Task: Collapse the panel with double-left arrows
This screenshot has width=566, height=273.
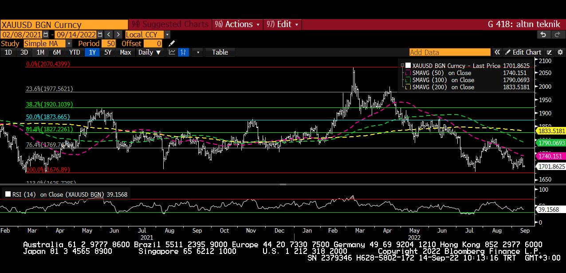Action: (x=497, y=52)
